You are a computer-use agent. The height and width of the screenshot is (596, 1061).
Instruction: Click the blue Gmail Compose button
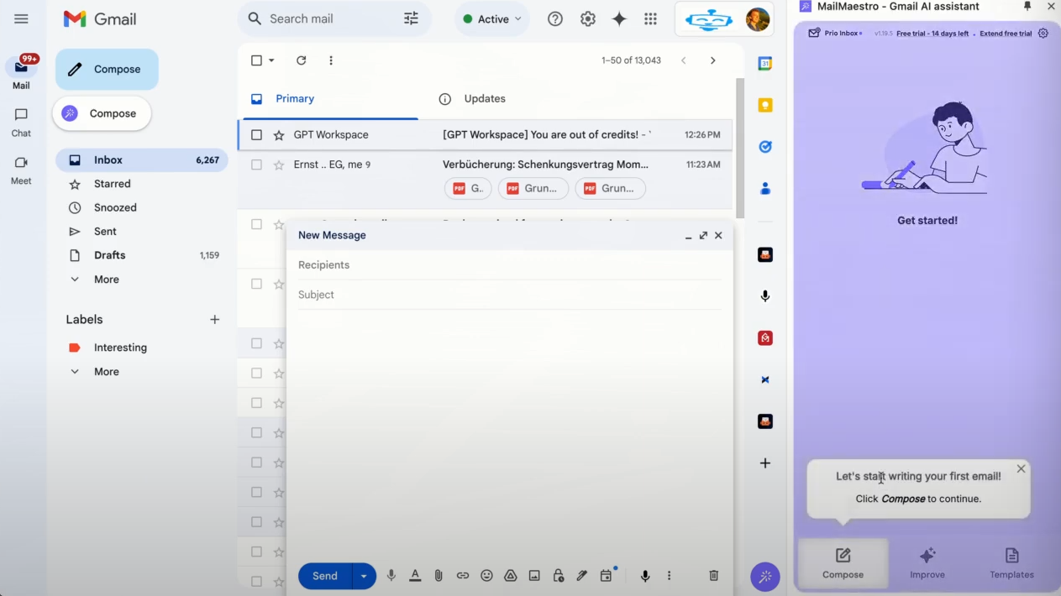pos(107,70)
